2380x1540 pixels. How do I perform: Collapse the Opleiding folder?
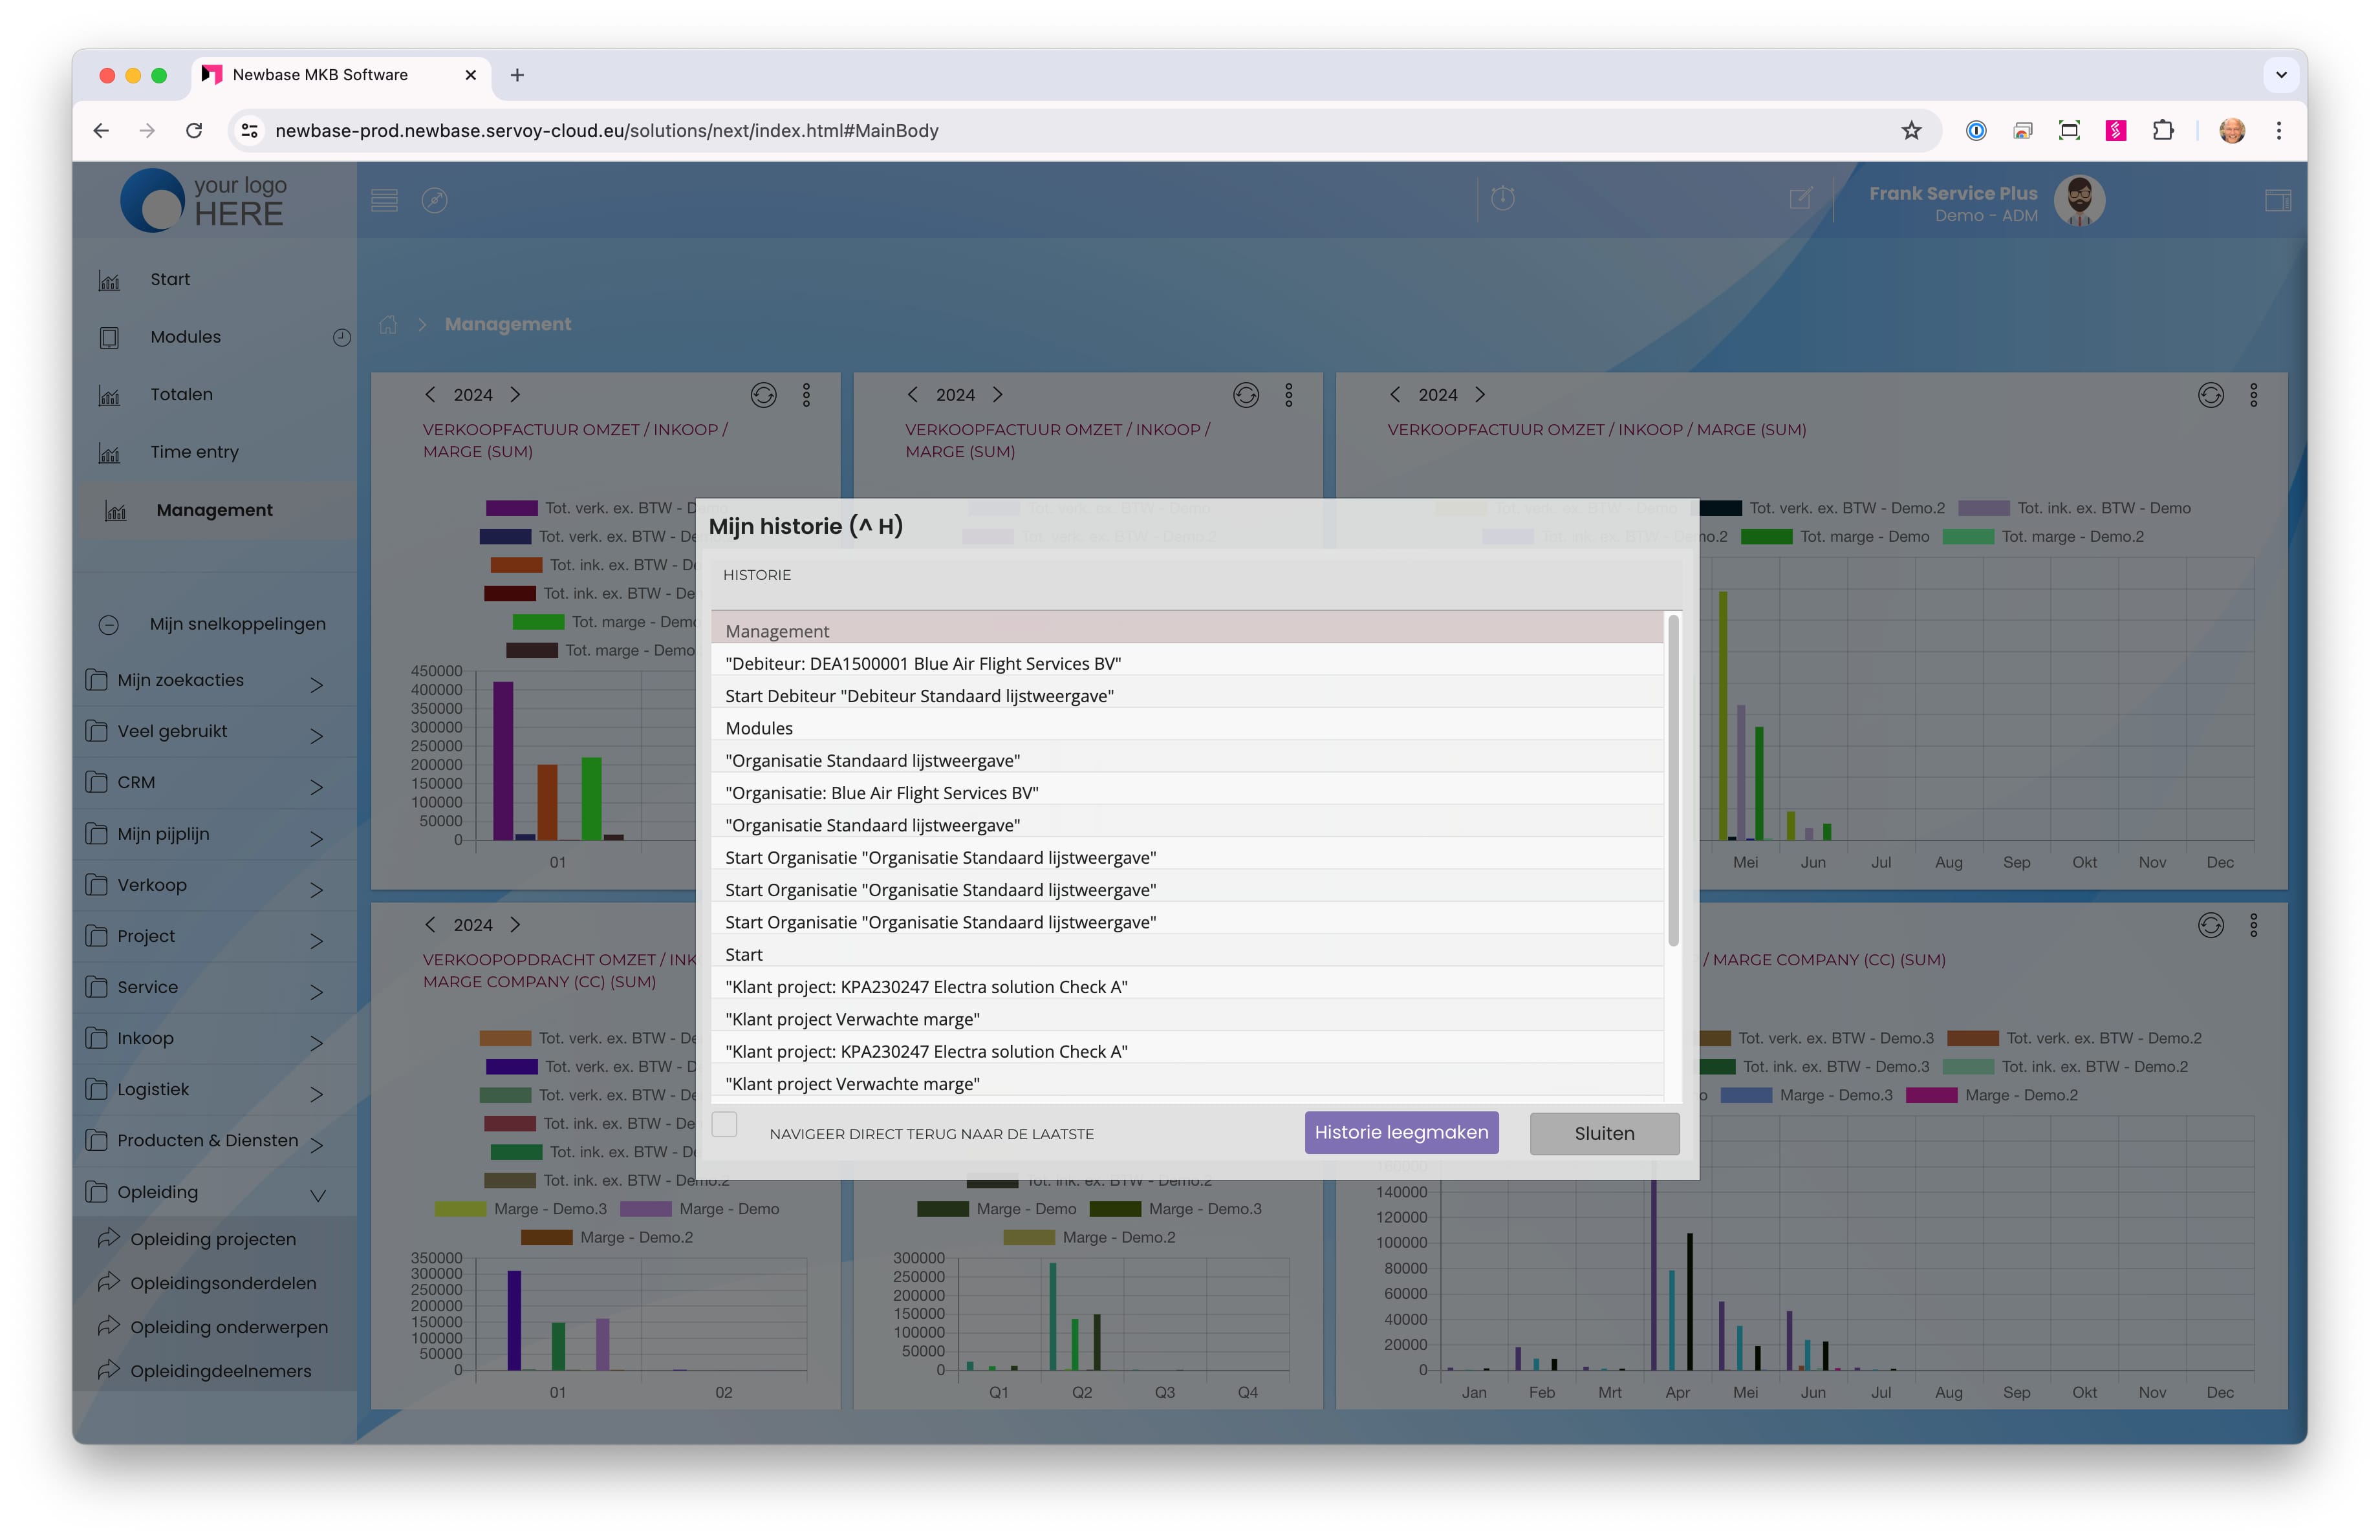(317, 1194)
